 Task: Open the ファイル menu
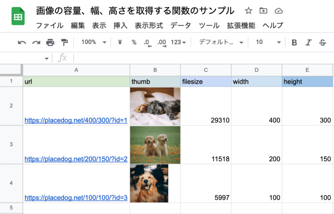pos(50,25)
